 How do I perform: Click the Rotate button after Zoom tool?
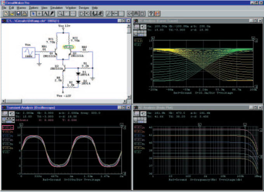(67, 14)
